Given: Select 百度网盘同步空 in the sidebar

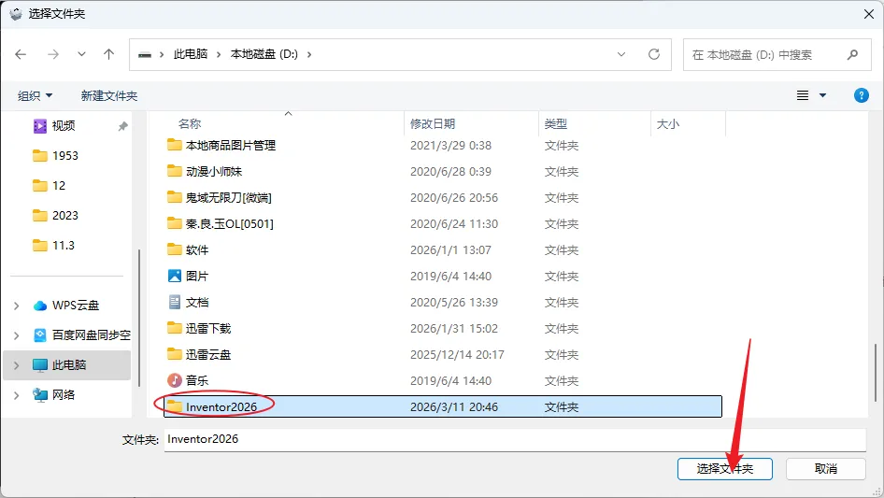Looking at the screenshot, I should pos(81,335).
